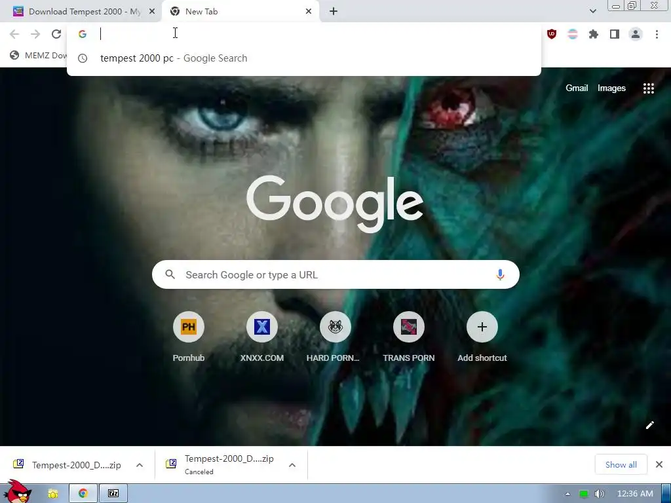
Task: Open the profile avatar menu
Action: coord(636,34)
